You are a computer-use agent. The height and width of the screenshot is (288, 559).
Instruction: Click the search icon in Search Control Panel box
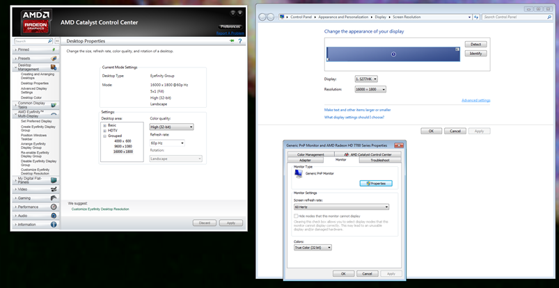[x=549, y=17]
